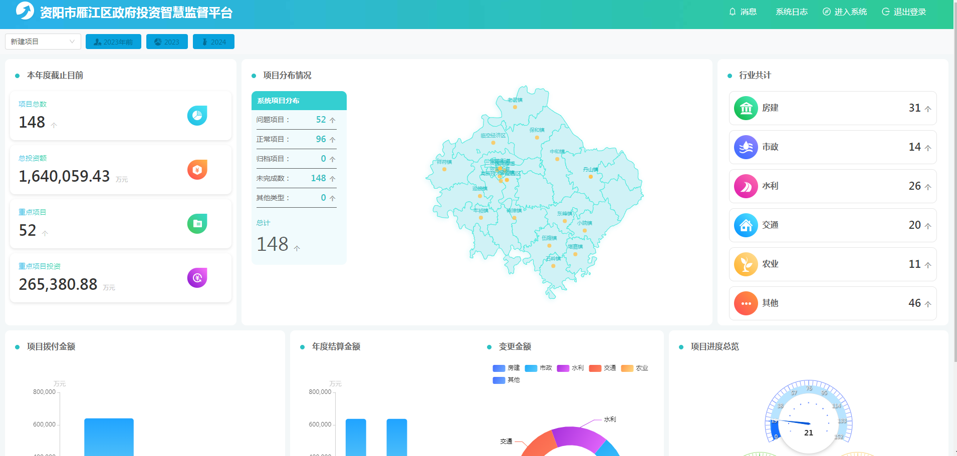Toggle the 市政 legend swatch
The width and height of the screenshot is (957, 456).
pyautogui.click(x=531, y=368)
